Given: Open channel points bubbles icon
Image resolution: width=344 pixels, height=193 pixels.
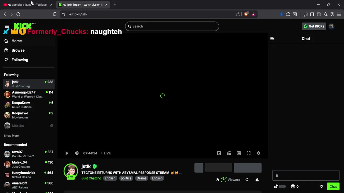Looking at the screenshot, I should [276, 187].
